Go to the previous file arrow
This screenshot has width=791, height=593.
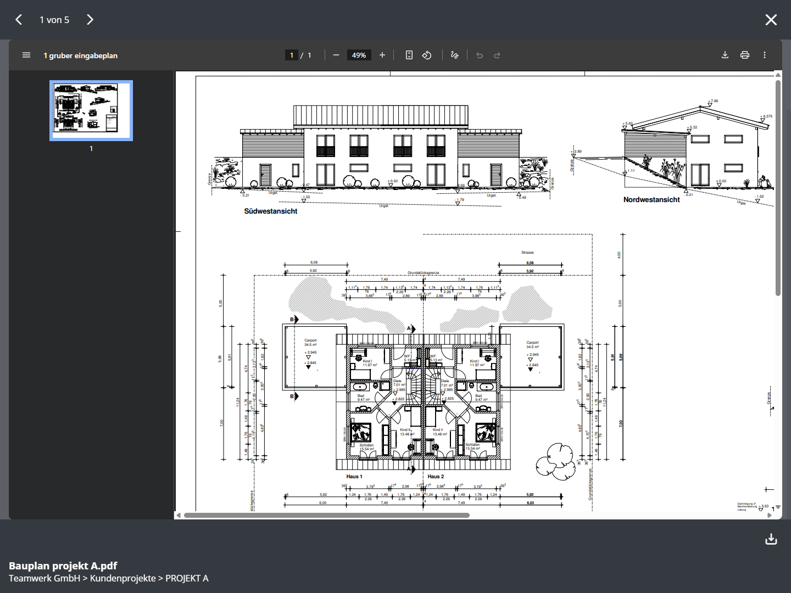[x=19, y=20]
